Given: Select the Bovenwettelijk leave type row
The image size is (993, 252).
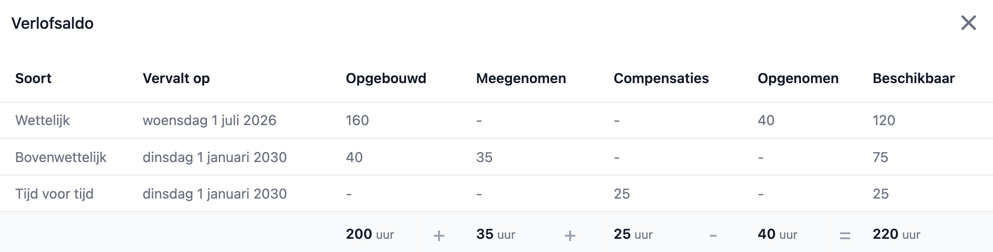Looking at the screenshot, I should tap(61, 157).
